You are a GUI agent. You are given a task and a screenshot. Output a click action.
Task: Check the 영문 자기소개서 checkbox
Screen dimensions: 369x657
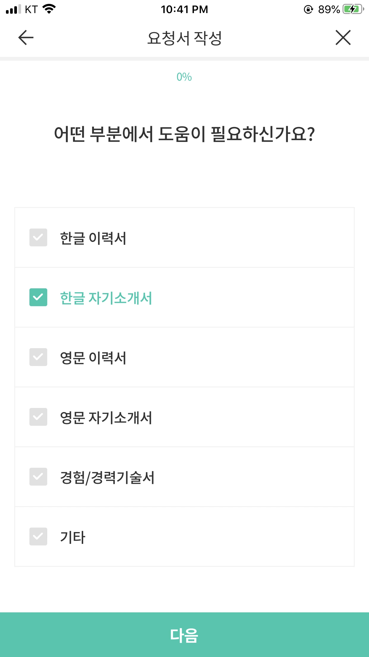tap(38, 417)
